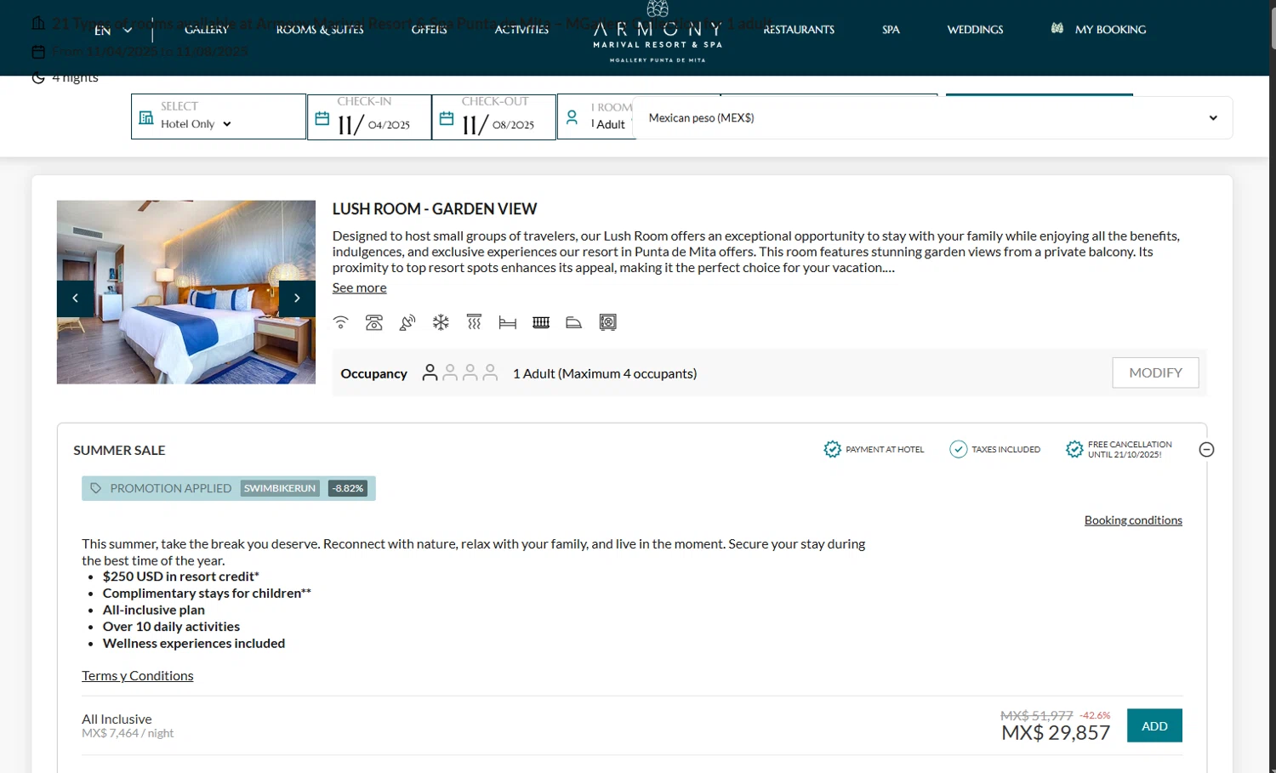Open the Rooms & Suites menu
Viewport: 1276px width, 773px height.
pos(320,30)
